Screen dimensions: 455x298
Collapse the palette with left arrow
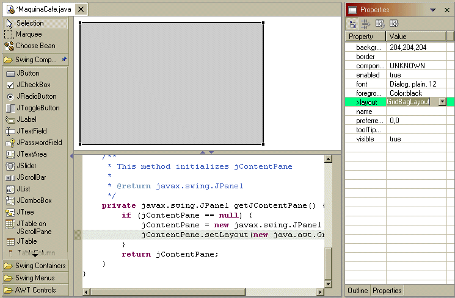point(71,156)
